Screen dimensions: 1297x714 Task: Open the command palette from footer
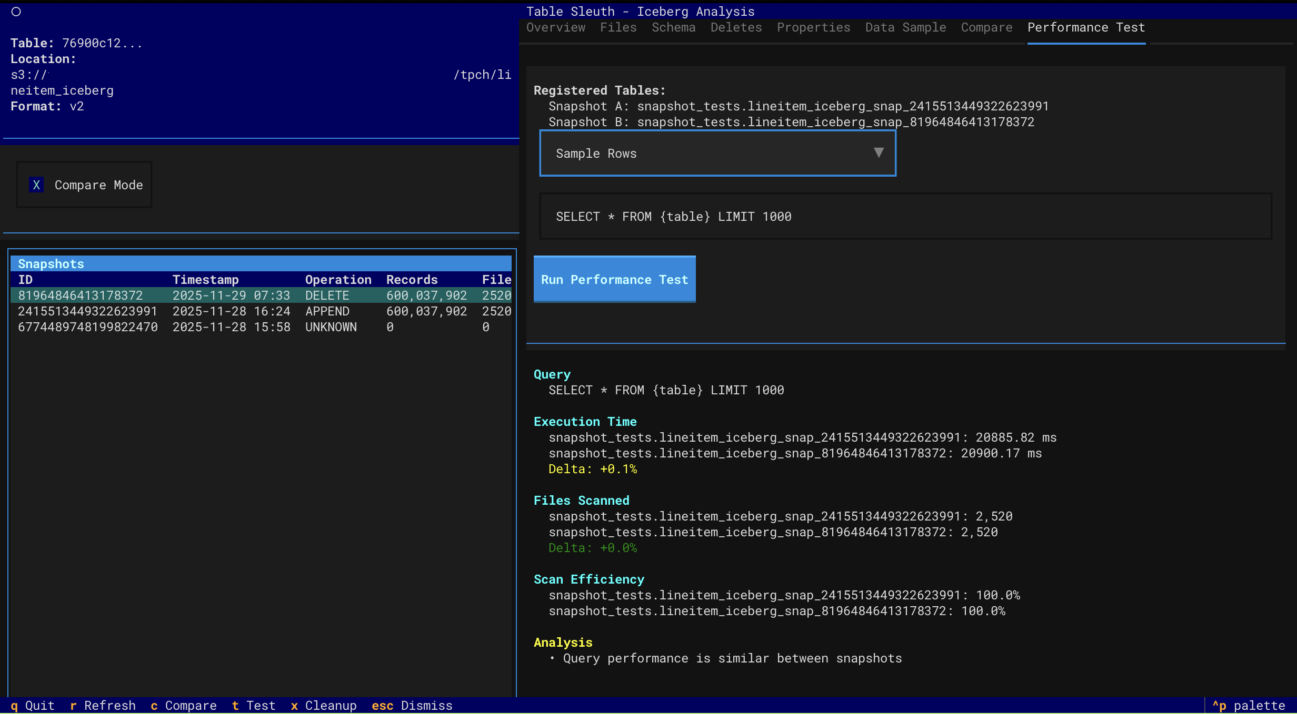coord(1249,706)
